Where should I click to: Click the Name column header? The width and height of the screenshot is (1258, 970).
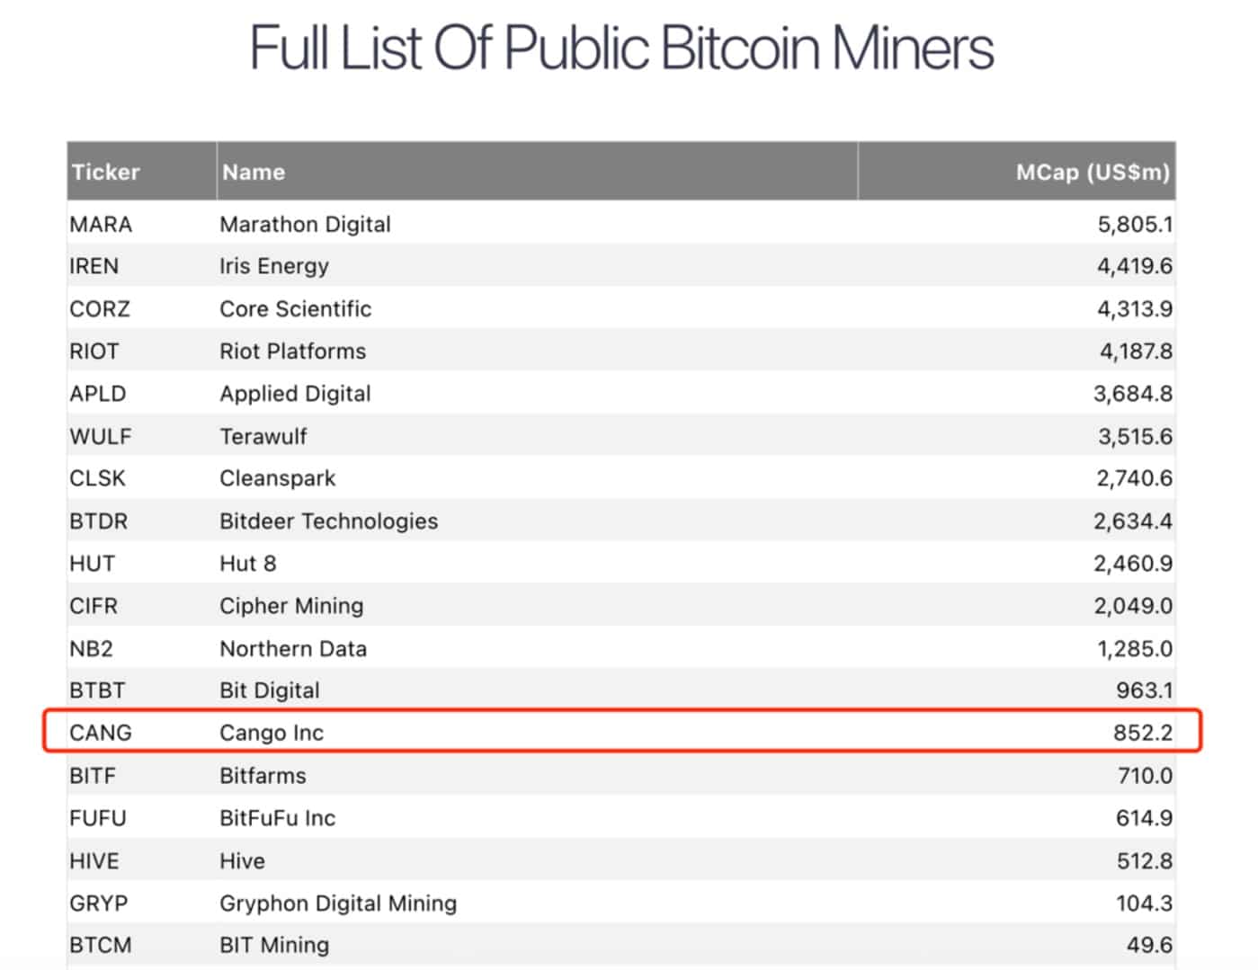pos(254,172)
